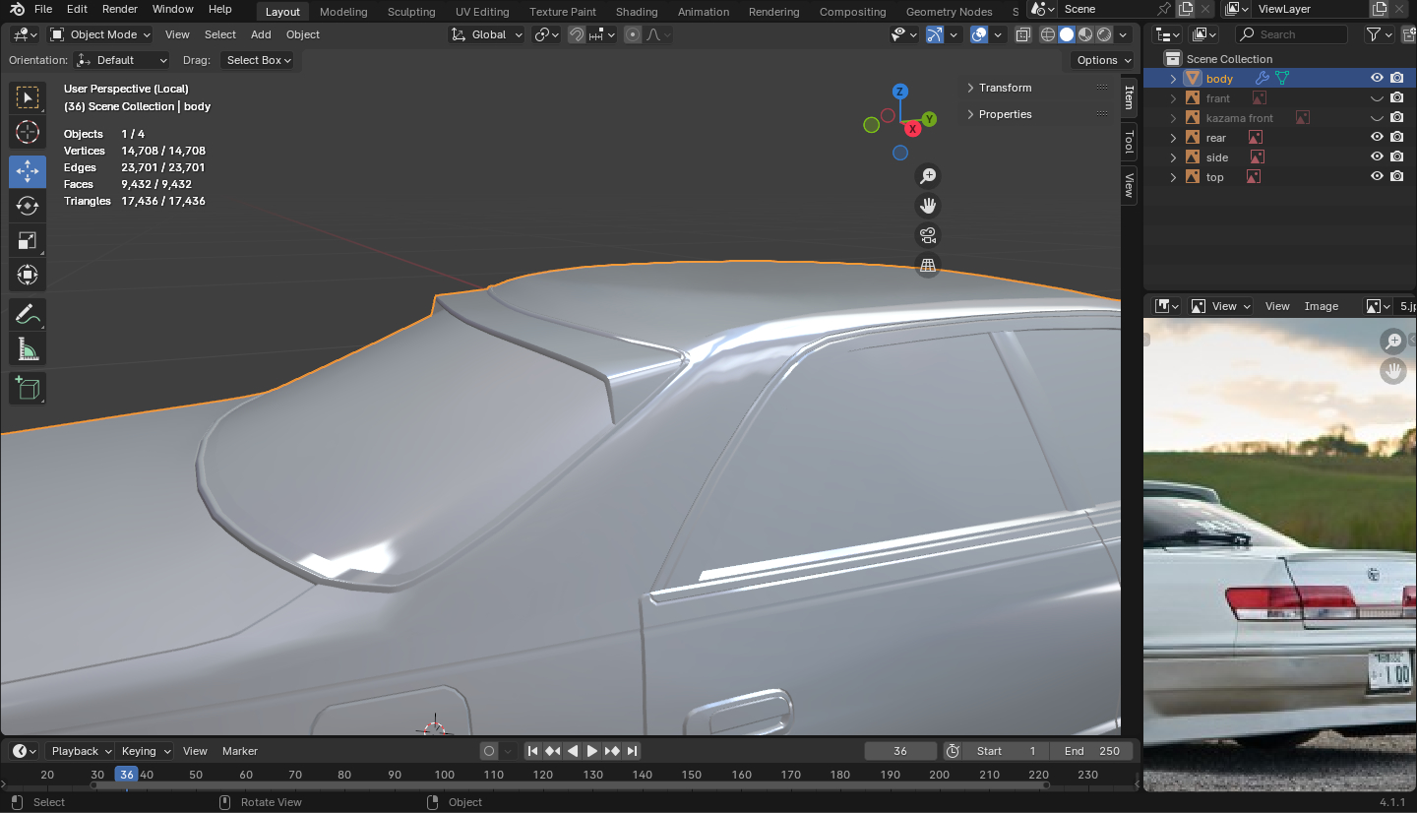The height and width of the screenshot is (813, 1417).
Task: Disable body object in renders
Action: [1397, 79]
